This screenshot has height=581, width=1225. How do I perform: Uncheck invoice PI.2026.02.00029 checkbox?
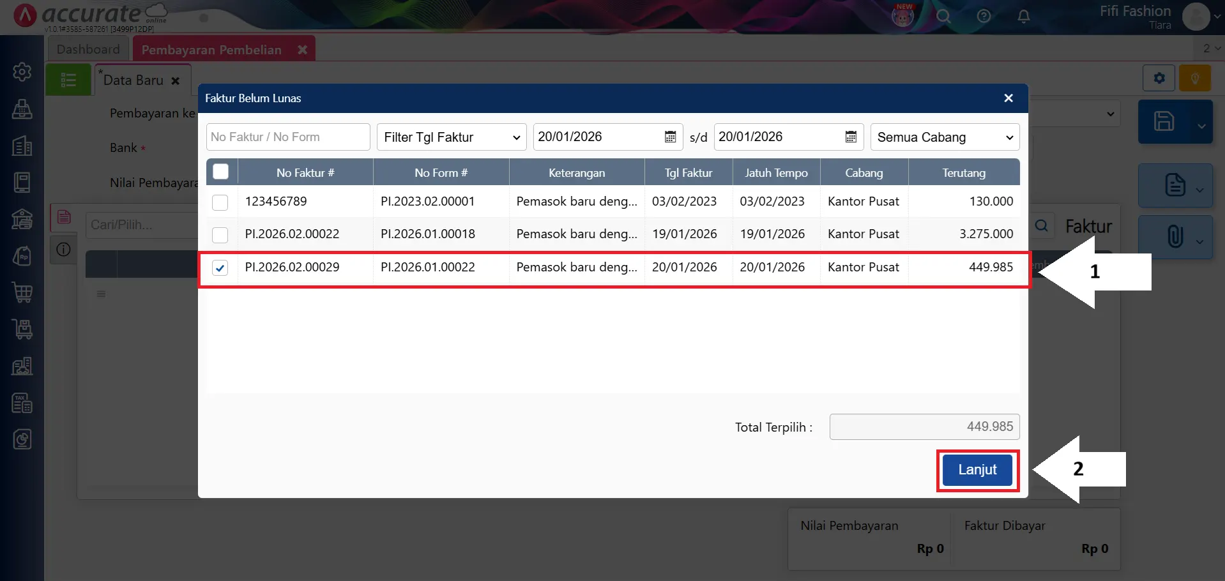tap(220, 268)
